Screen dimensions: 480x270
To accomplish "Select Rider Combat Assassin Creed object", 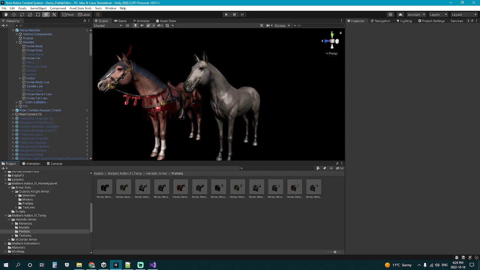I will pyautogui.click(x=40, y=110).
